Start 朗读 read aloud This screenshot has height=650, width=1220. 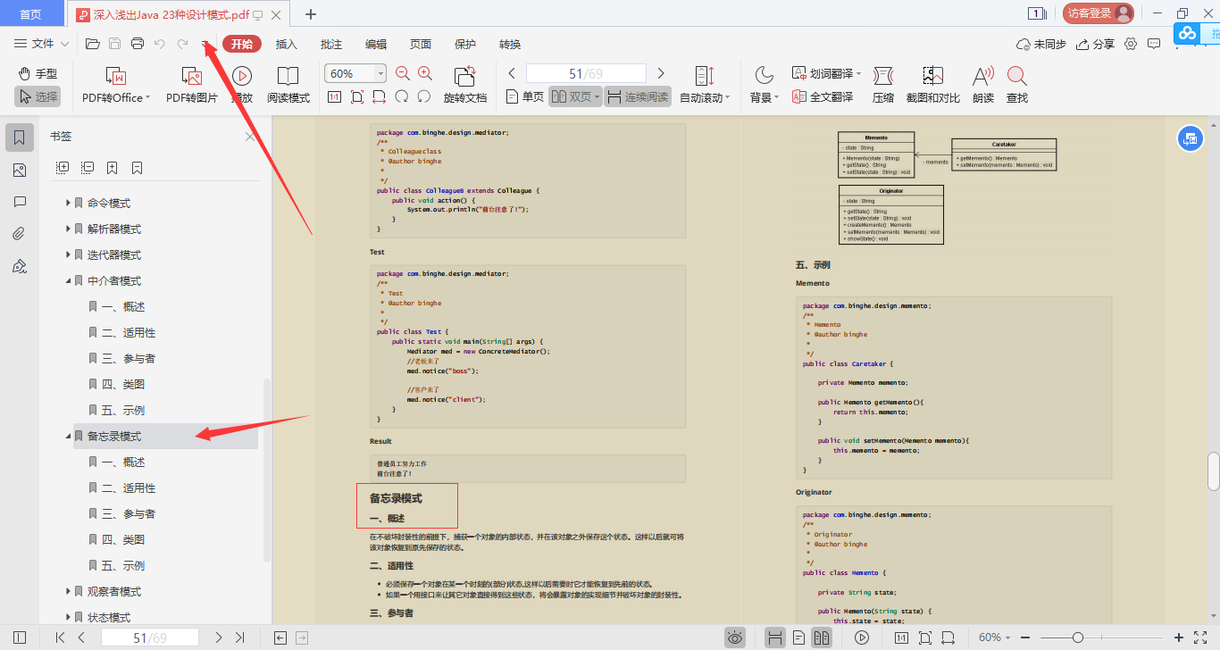tap(983, 85)
